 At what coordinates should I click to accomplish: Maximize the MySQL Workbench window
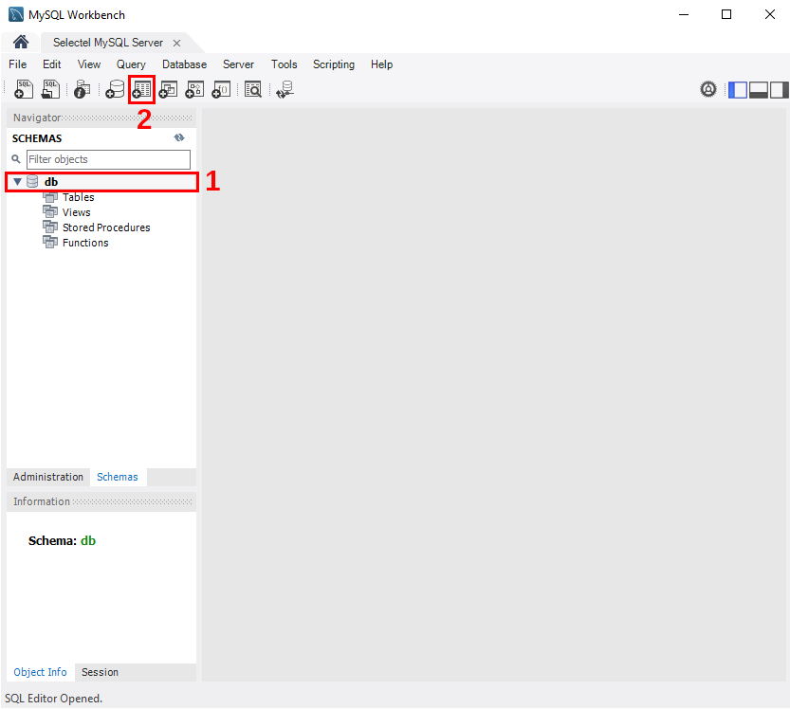pyautogui.click(x=726, y=14)
